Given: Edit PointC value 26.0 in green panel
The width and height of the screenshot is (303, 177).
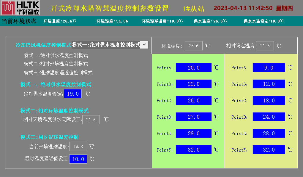Looking at the screenshot, I should (194, 101).
